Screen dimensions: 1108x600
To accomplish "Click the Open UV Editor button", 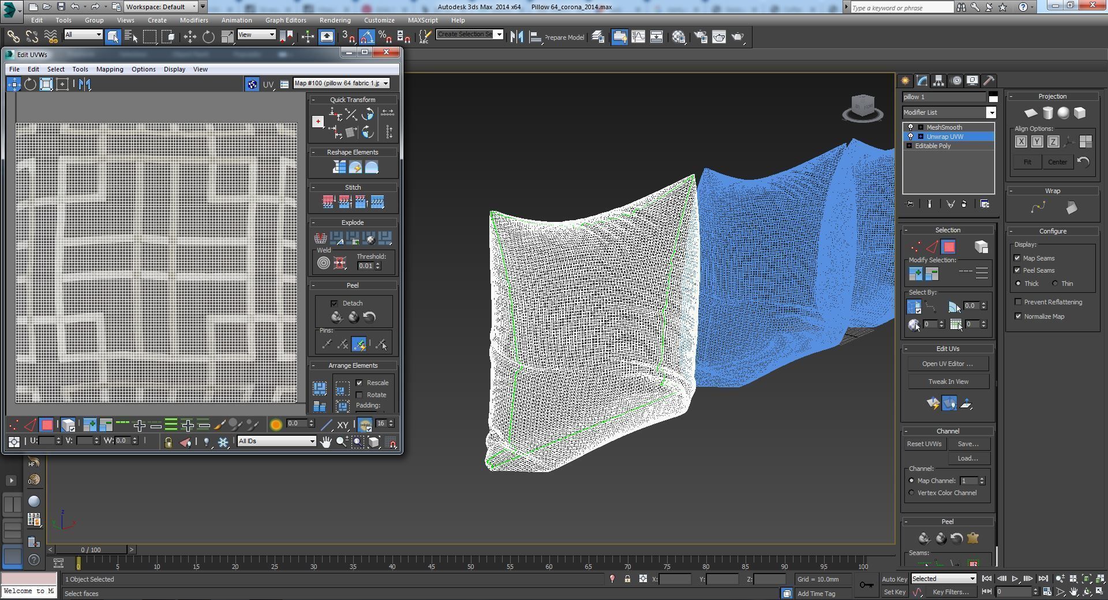I will click(947, 364).
